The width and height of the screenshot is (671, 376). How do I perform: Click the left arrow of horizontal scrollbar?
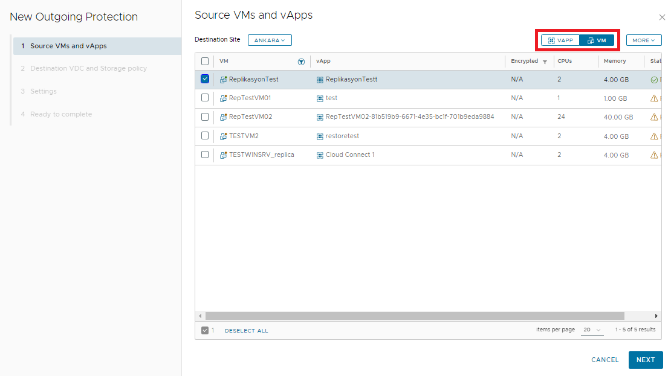[200, 316]
